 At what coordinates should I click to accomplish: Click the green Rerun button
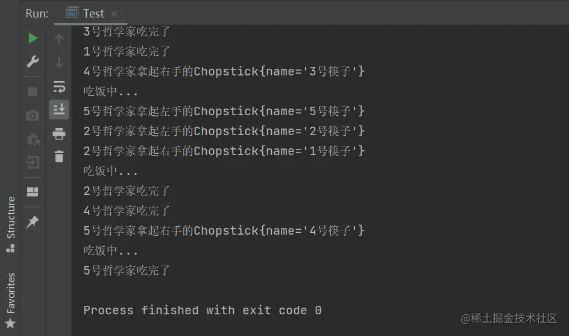(33, 39)
